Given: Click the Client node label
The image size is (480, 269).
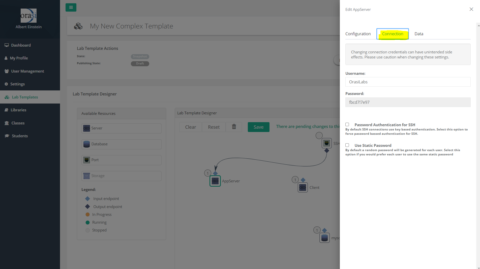Looking at the screenshot, I should coord(314,187).
